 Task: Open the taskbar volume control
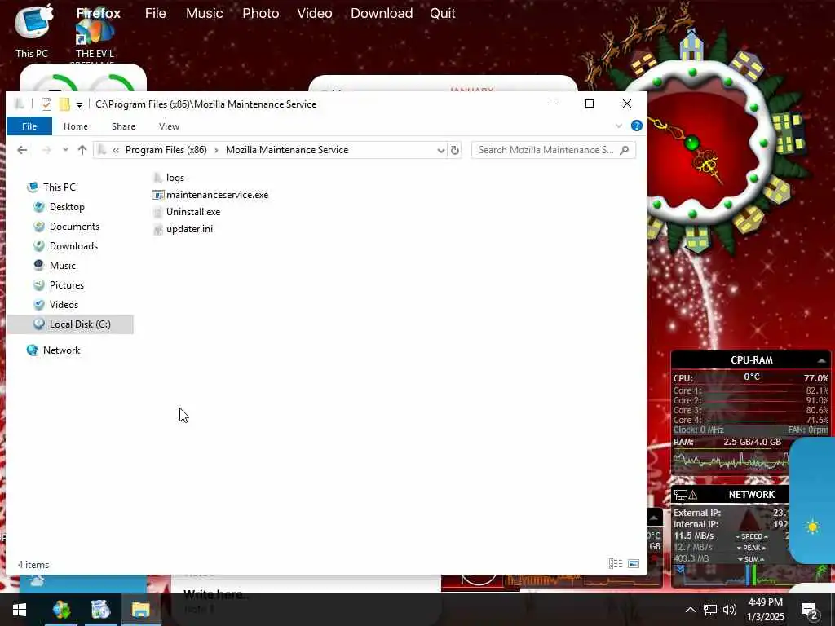click(x=730, y=610)
